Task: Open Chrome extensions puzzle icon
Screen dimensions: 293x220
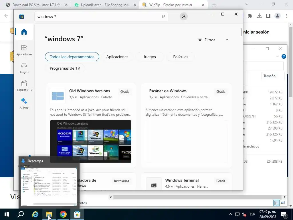Action: [250, 16]
